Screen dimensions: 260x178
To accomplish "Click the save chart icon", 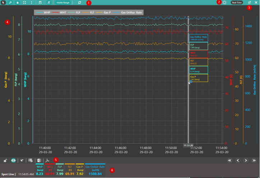I will pos(40,3).
